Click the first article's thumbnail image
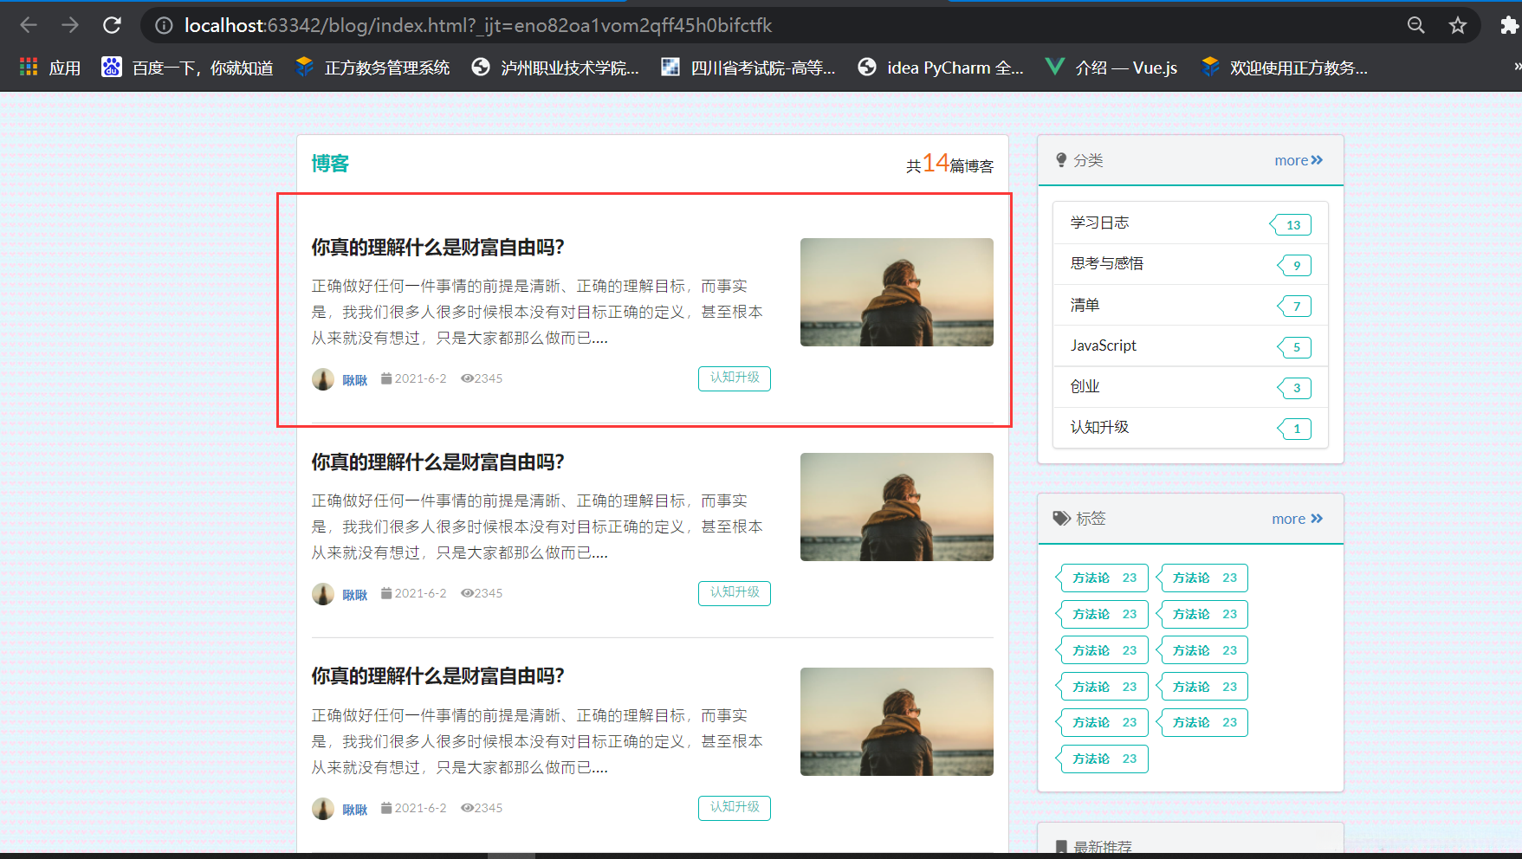The width and height of the screenshot is (1522, 859). click(x=896, y=292)
